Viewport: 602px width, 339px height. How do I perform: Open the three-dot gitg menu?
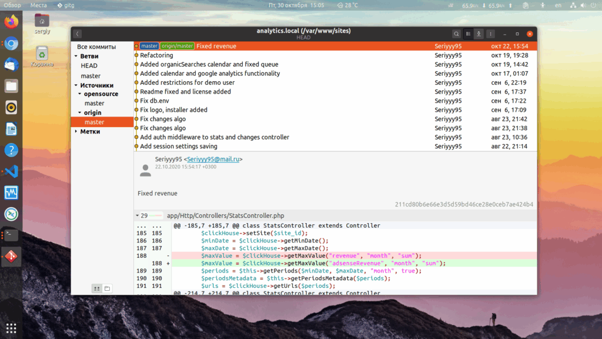[490, 34]
